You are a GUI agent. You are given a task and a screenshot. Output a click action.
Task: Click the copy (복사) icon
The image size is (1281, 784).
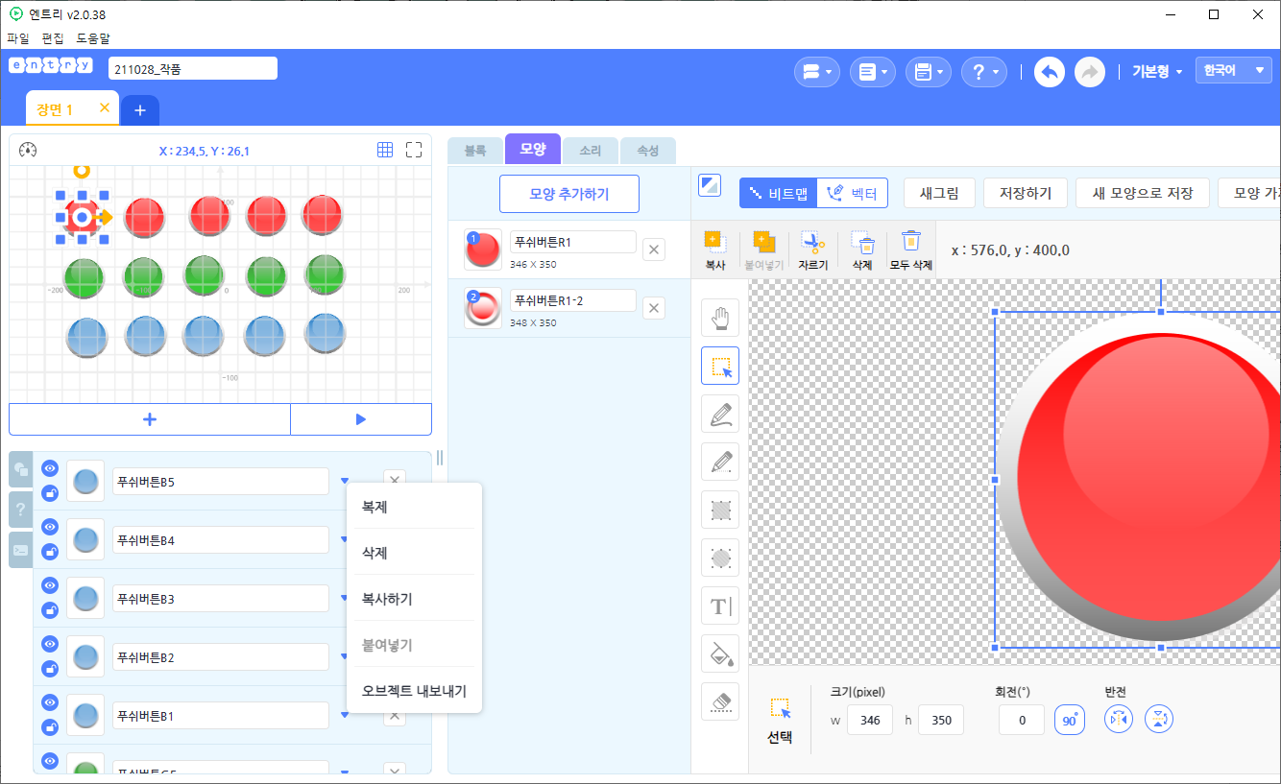pos(714,249)
